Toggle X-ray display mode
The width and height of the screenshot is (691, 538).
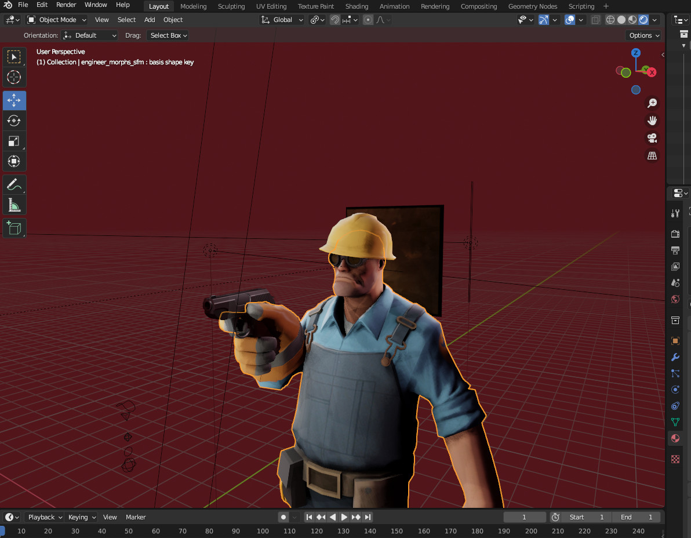[595, 20]
